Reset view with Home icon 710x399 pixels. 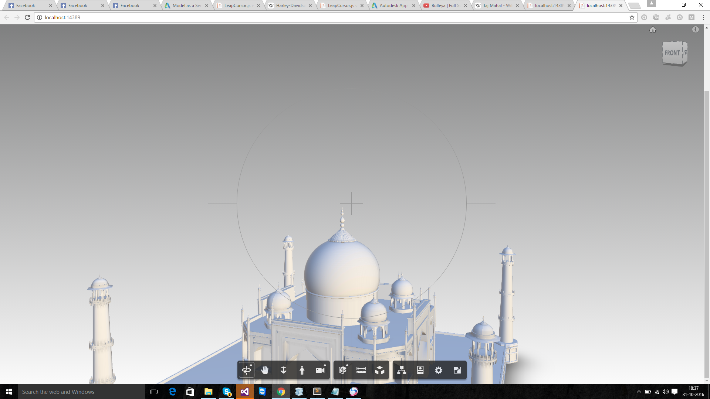pos(653,30)
